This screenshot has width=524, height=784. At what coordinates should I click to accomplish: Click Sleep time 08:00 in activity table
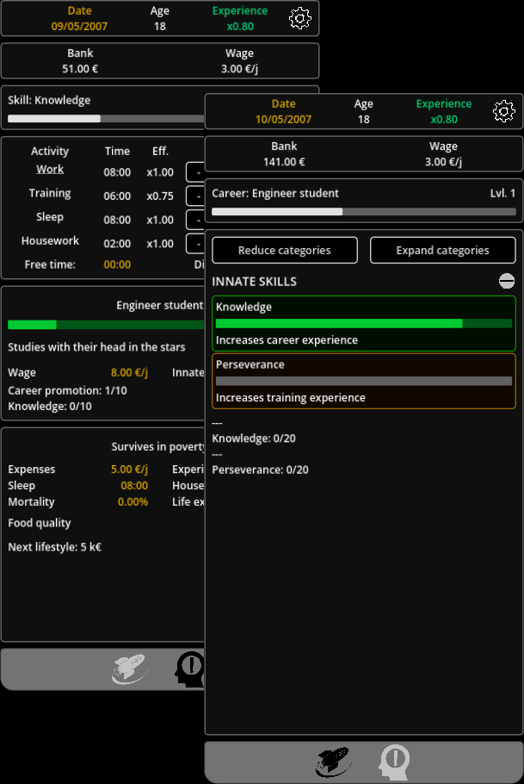click(117, 220)
